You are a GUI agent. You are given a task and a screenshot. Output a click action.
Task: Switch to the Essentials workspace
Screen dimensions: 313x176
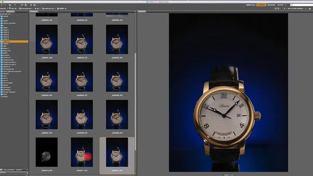(x=251, y=5)
